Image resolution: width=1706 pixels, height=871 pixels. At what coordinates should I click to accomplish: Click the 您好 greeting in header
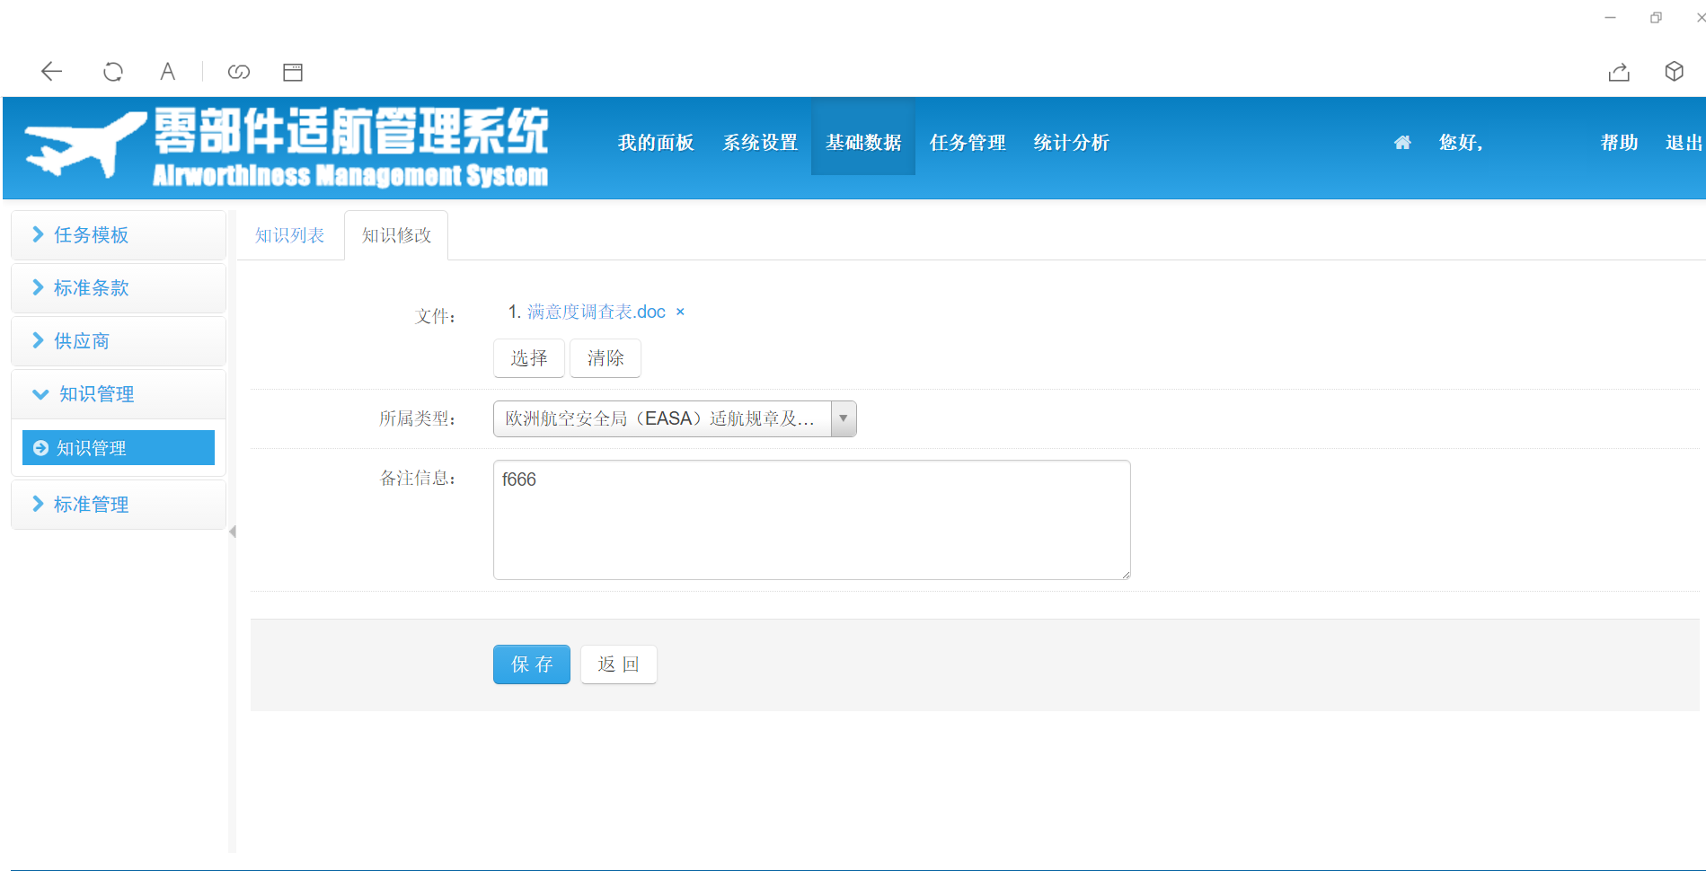pyautogui.click(x=1461, y=143)
